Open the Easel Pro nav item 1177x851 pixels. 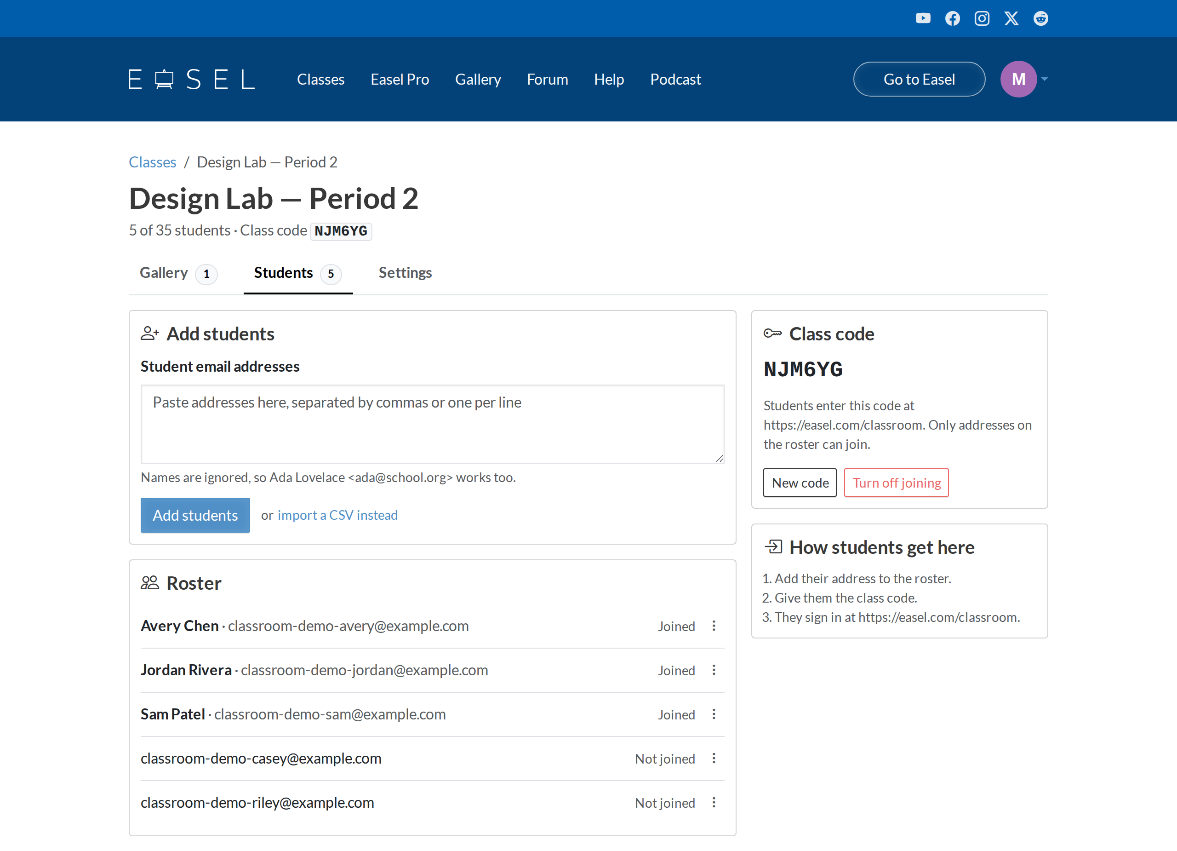point(400,80)
